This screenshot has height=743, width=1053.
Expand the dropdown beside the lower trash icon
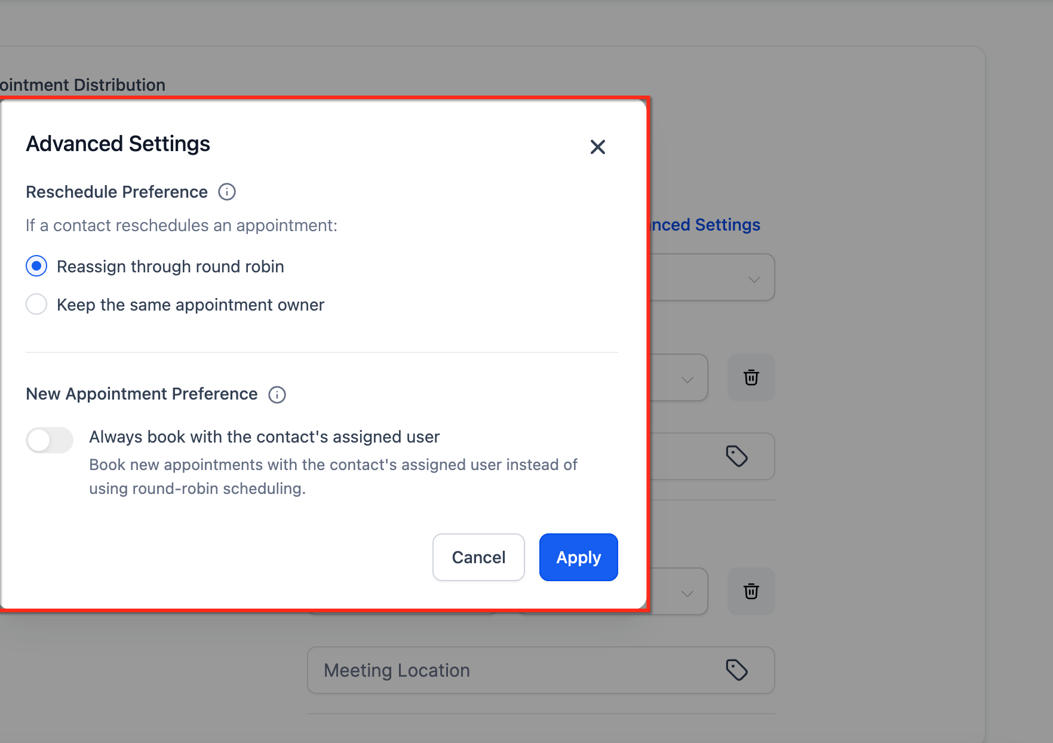point(687,594)
